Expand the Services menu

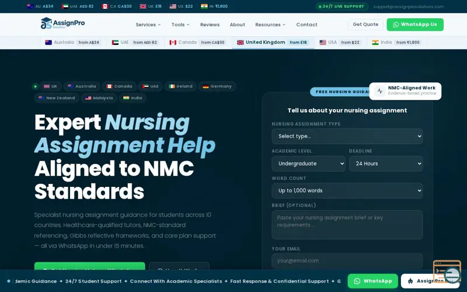pos(148,25)
